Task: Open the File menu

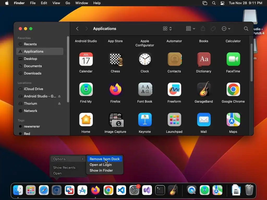Action: tap(33, 3)
